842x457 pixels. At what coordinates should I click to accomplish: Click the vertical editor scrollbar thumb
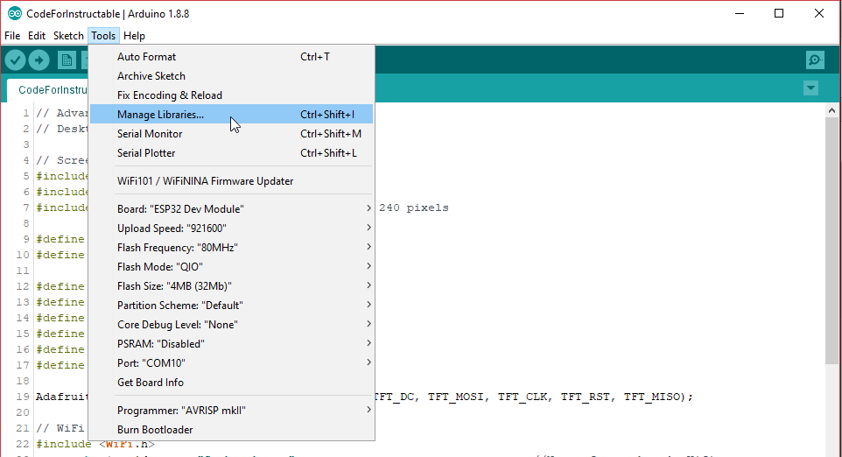pos(831,241)
